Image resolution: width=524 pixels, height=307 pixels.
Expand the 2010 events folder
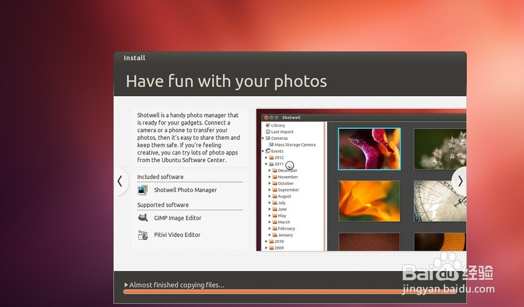coord(267,241)
